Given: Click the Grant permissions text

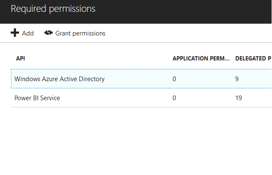Looking at the screenshot, I should (80, 33).
